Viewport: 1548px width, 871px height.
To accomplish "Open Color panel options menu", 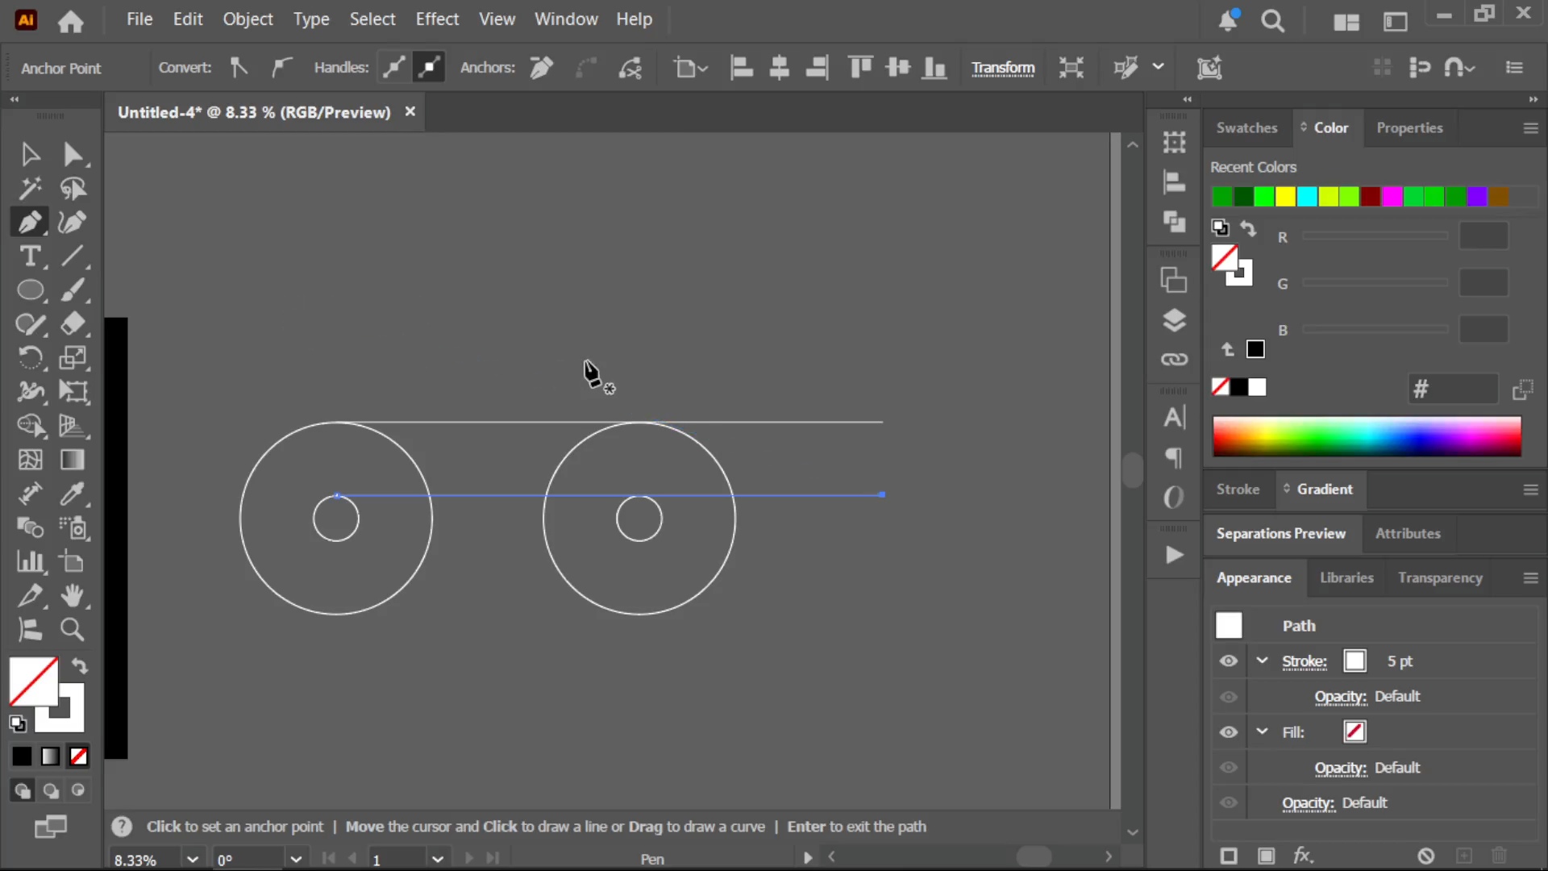I will 1530,128.
